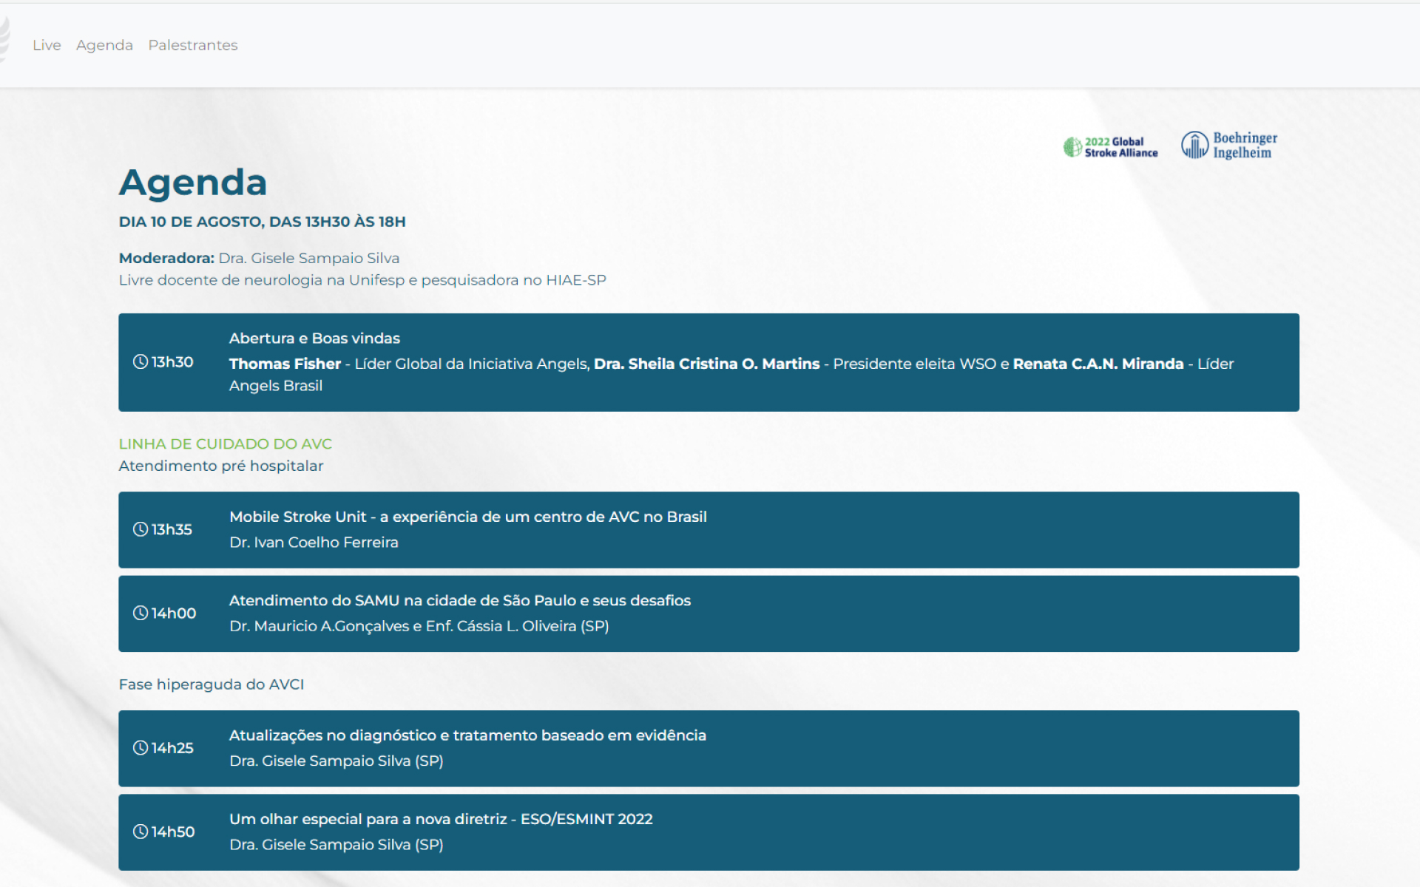Image resolution: width=1420 pixels, height=887 pixels.
Task: Go to the Palestrantes page
Action: (192, 45)
